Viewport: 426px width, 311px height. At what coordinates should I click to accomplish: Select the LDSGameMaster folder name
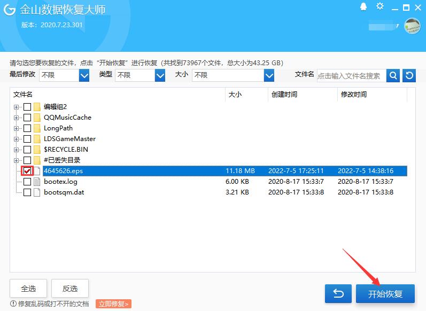click(70, 139)
